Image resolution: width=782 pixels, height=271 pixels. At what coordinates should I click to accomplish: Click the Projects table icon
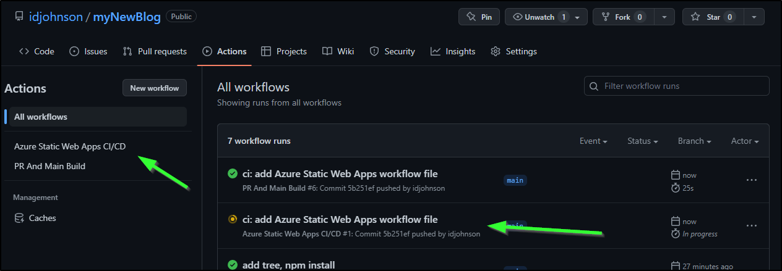(266, 51)
